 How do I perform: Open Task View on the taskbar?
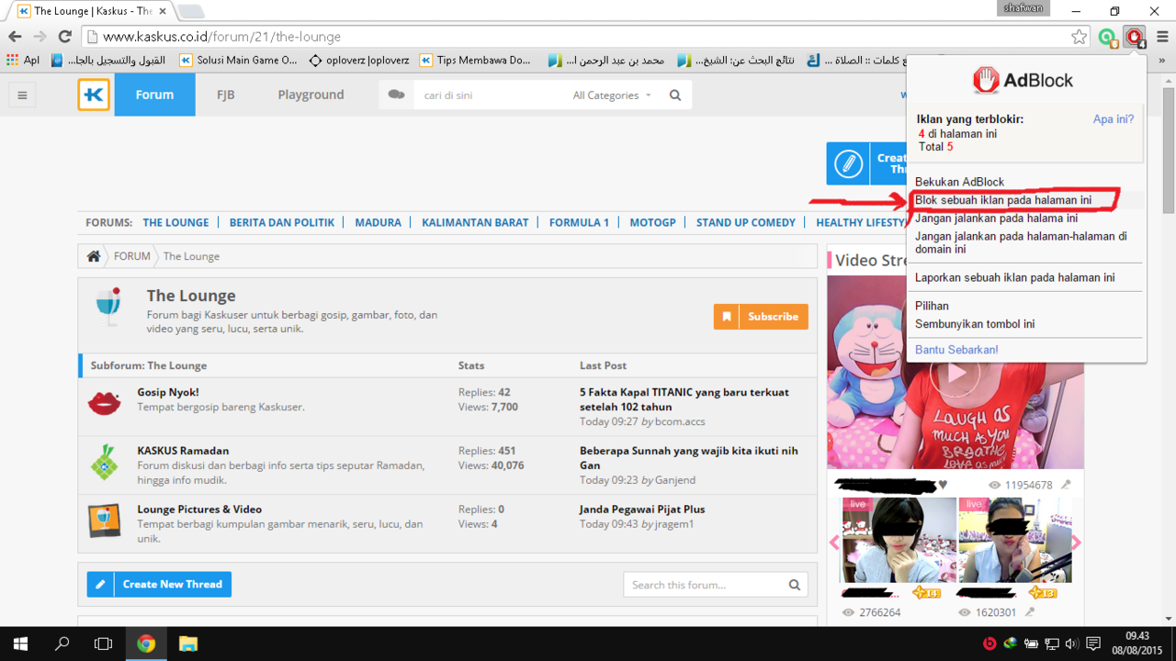pyautogui.click(x=104, y=644)
